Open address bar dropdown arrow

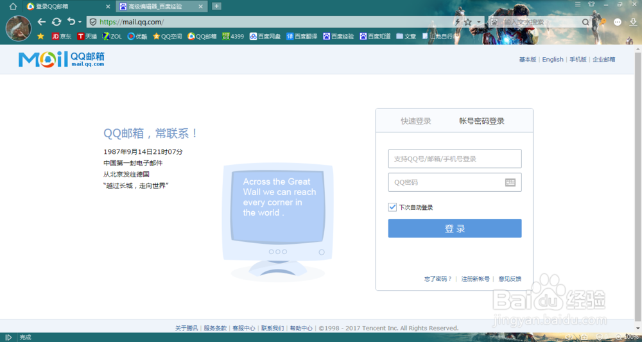pyautogui.click(x=479, y=22)
